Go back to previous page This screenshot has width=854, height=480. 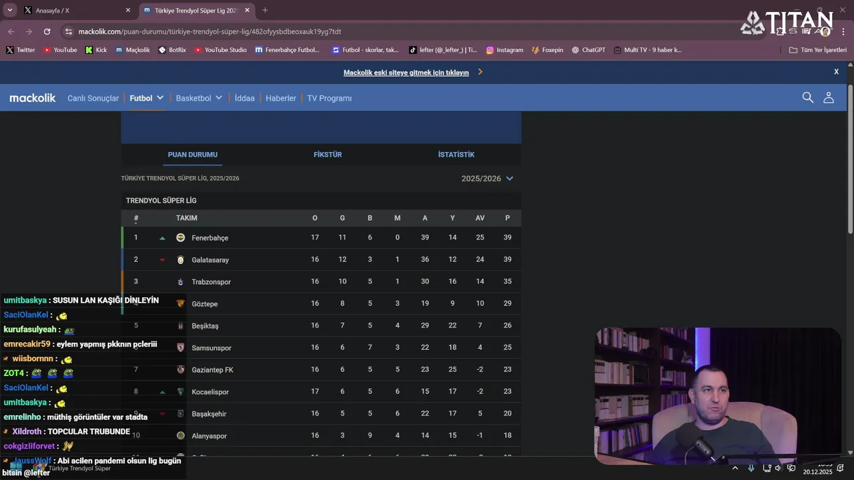tap(11, 31)
